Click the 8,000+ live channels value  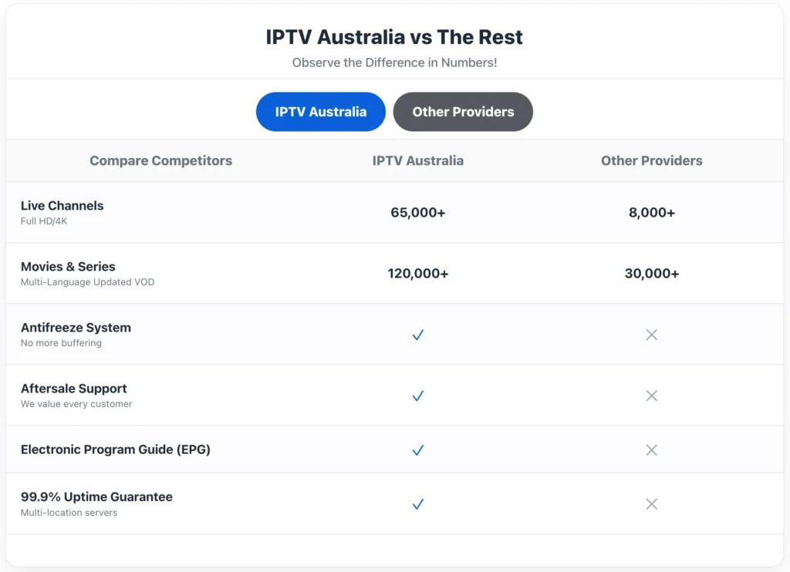(651, 213)
